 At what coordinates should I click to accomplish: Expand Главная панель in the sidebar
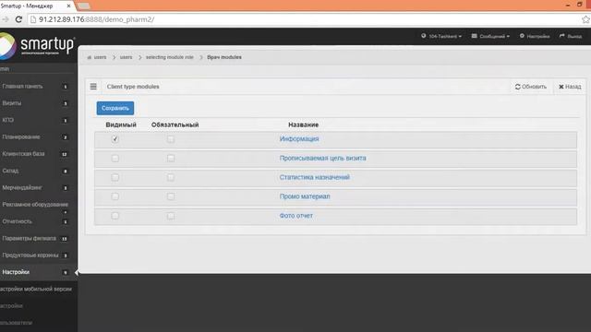click(x=36, y=86)
